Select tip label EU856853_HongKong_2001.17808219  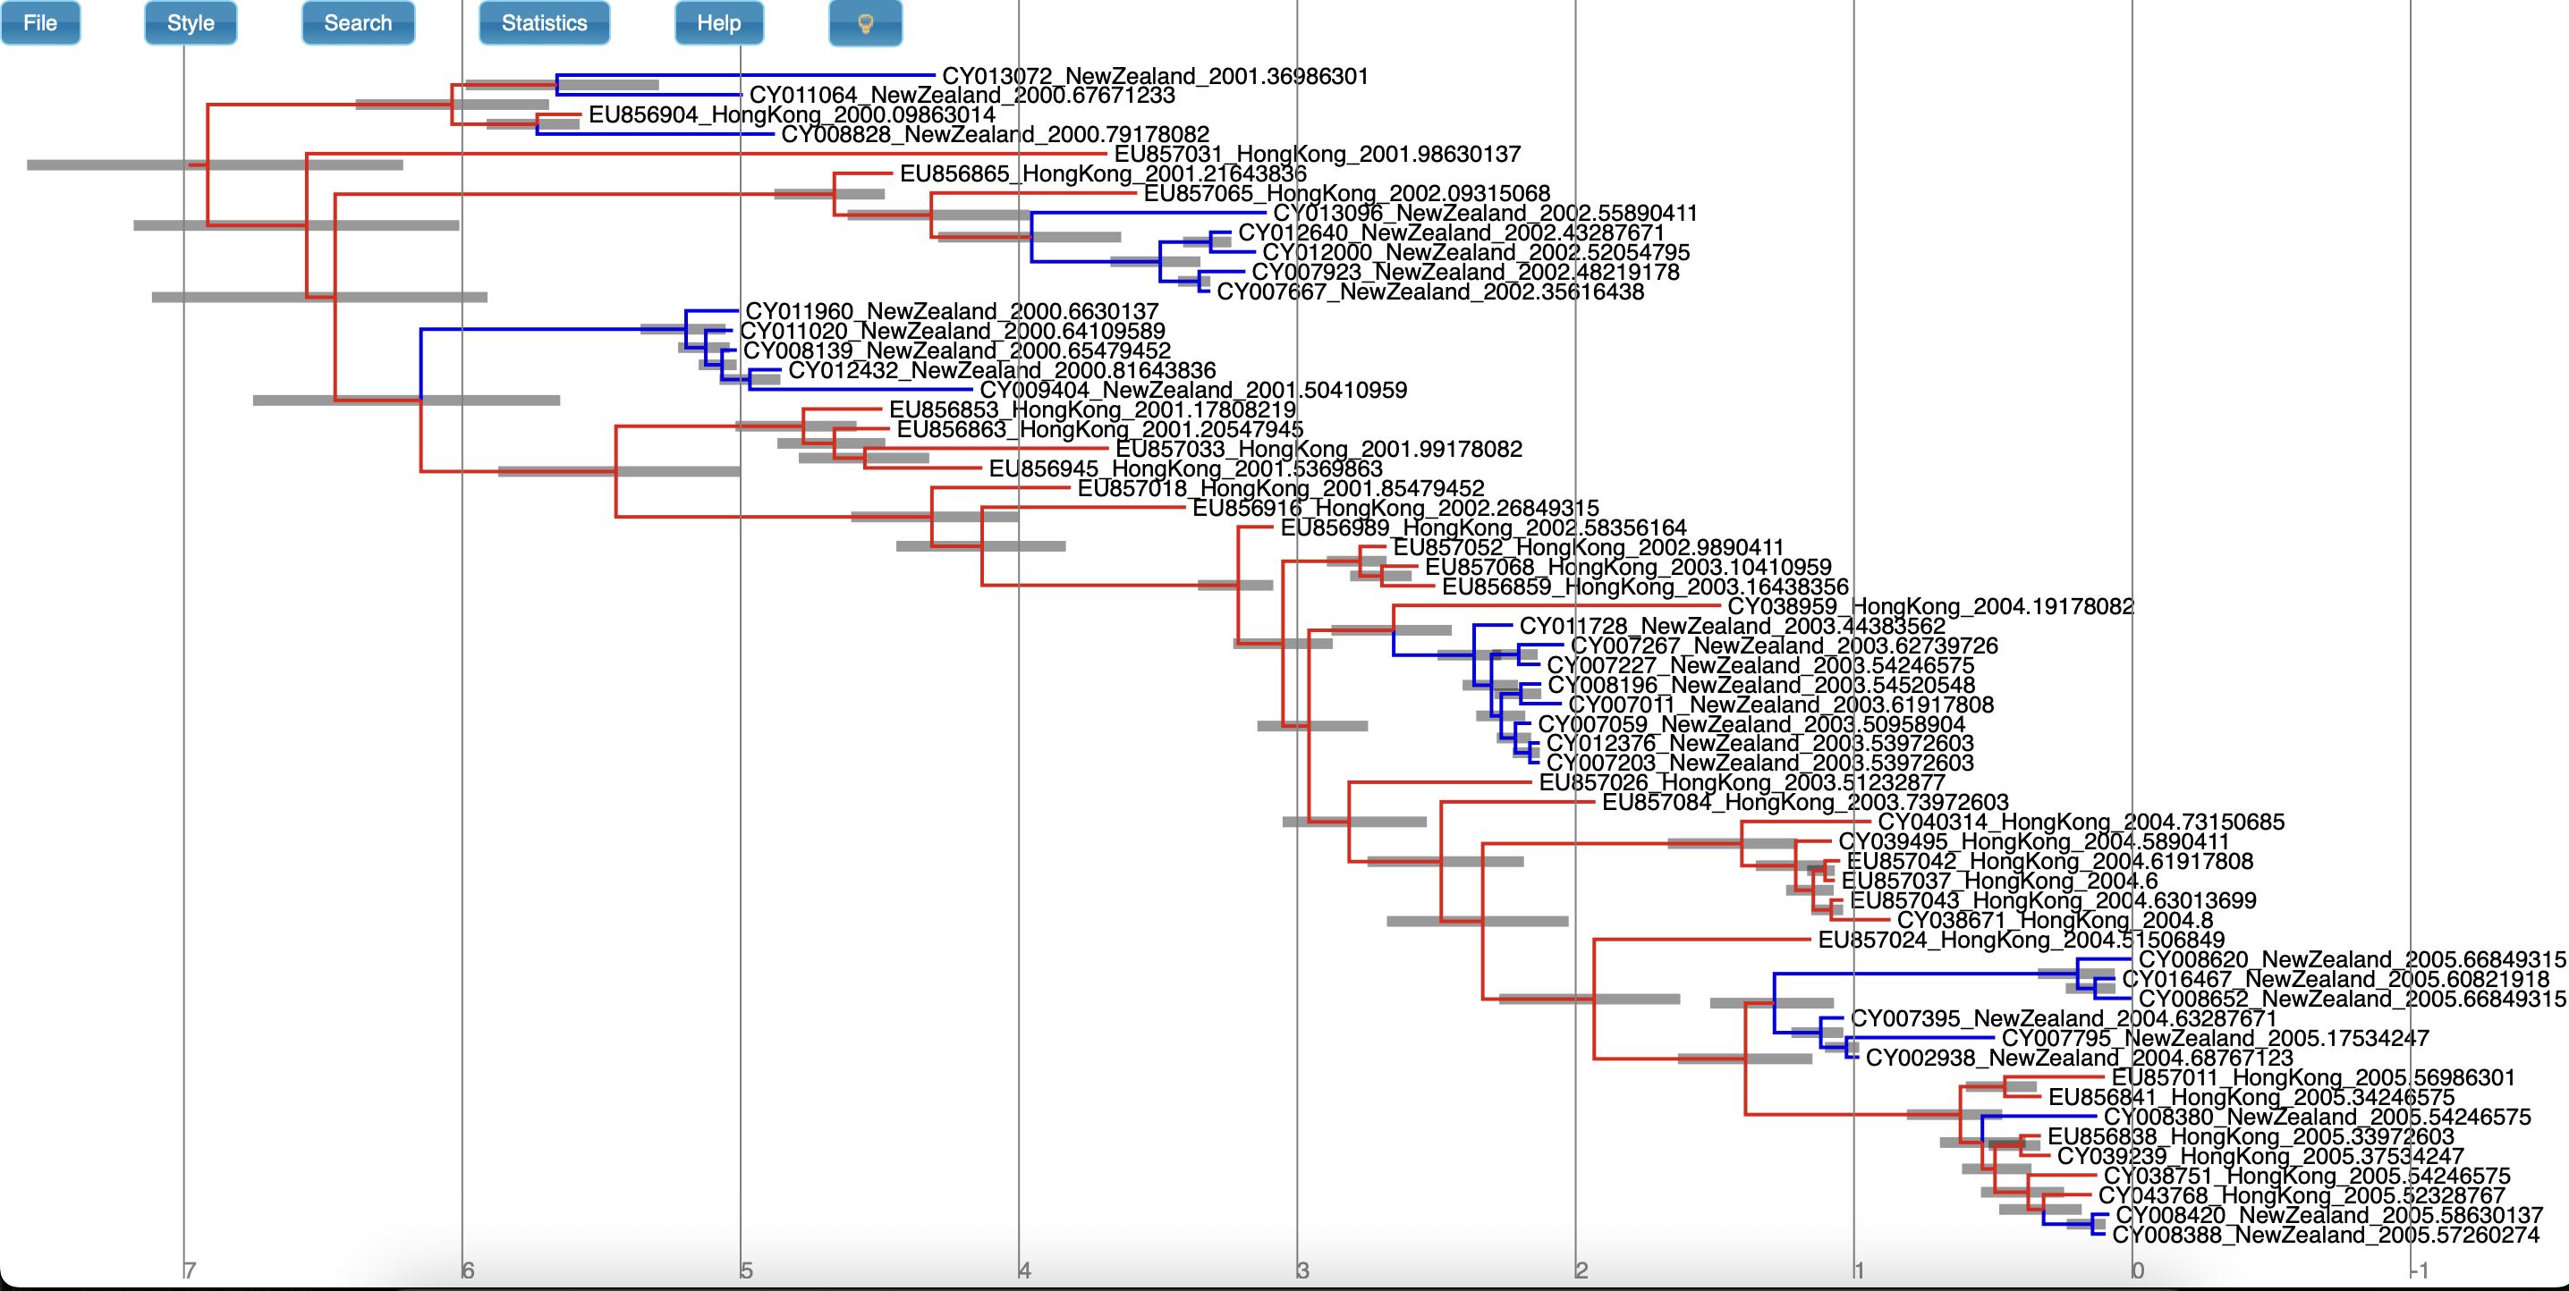coord(1092,409)
